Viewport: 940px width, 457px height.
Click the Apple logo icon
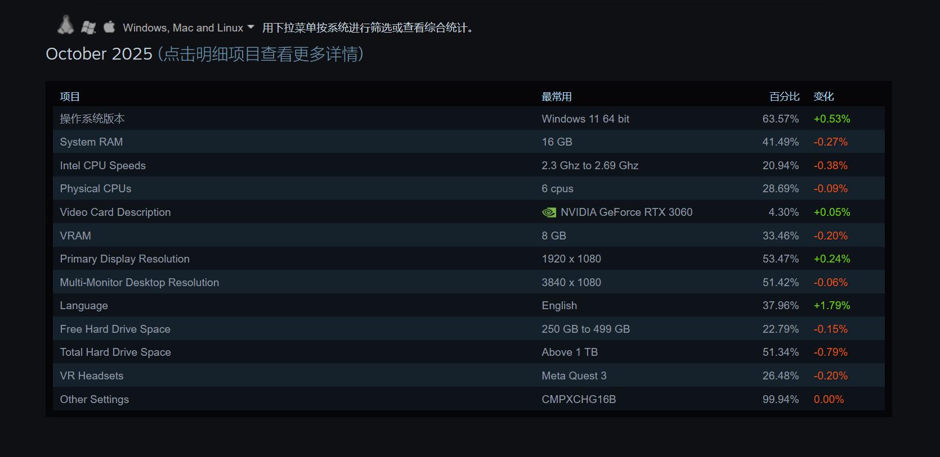coord(109,26)
